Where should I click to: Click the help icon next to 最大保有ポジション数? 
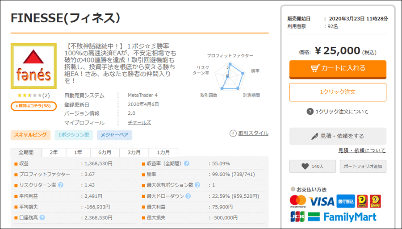(197, 185)
